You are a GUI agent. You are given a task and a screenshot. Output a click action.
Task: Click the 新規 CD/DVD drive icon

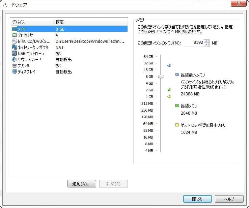15,41
